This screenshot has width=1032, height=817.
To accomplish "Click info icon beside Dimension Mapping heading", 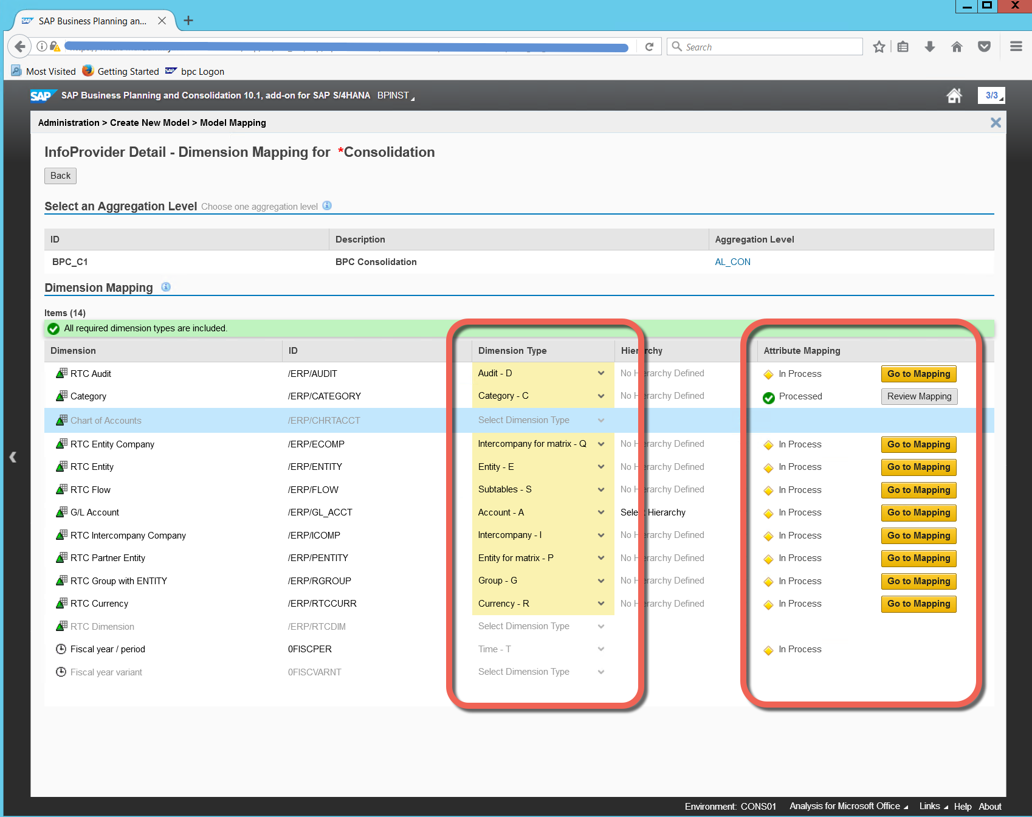I will click(166, 287).
